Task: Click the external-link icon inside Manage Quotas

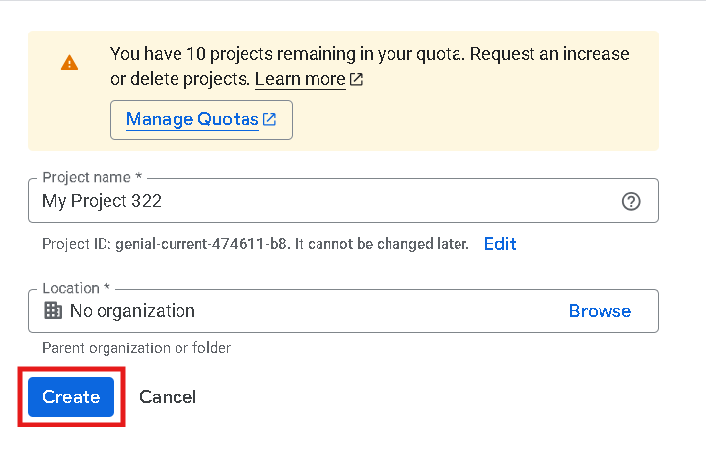Action: click(269, 120)
